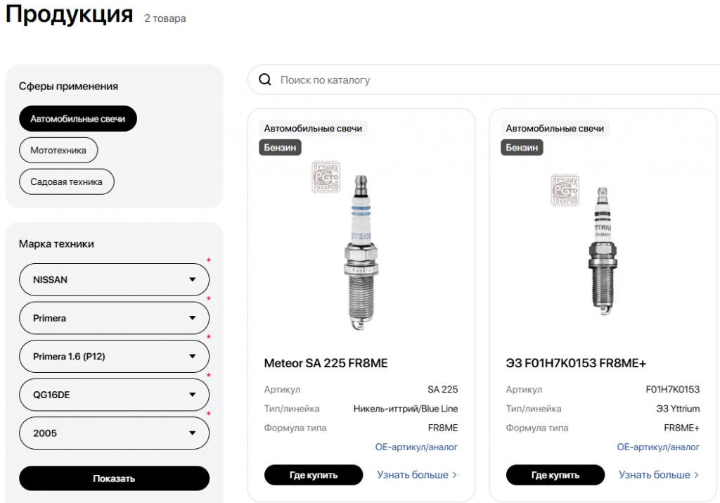Select the Мототехника filter chip

[x=58, y=151]
